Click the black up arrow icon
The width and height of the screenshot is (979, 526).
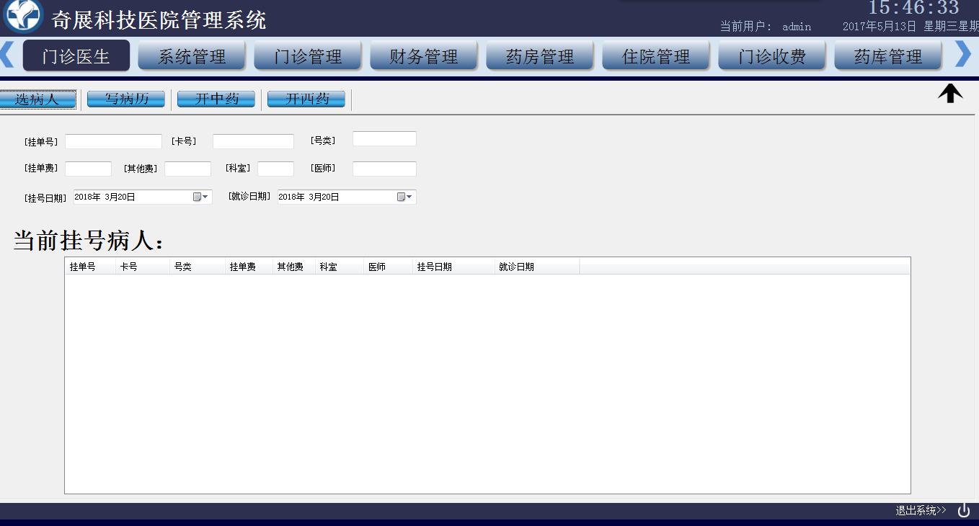point(950,94)
